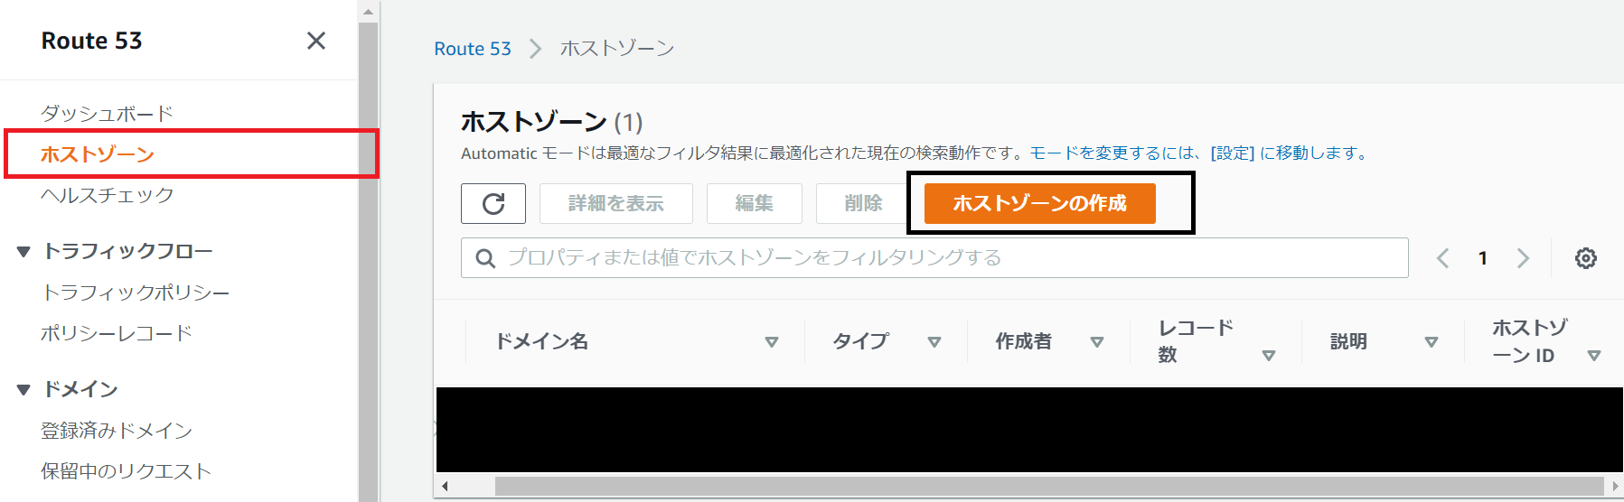
Task: Sort by レコード数 column arrow
Action: 1269,356
